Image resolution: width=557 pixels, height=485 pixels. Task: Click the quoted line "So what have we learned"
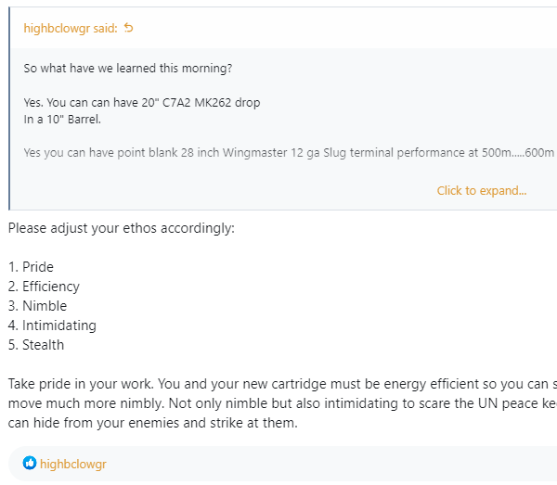point(128,69)
